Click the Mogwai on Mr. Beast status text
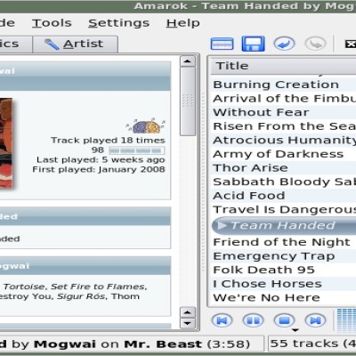356x356 pixels. [118, 344]
